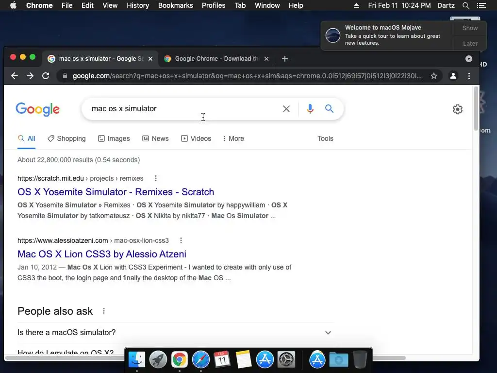This screenshot has height=373, width=497.
Task: Open Google search settings gear
Action: [x=457, y=109]
